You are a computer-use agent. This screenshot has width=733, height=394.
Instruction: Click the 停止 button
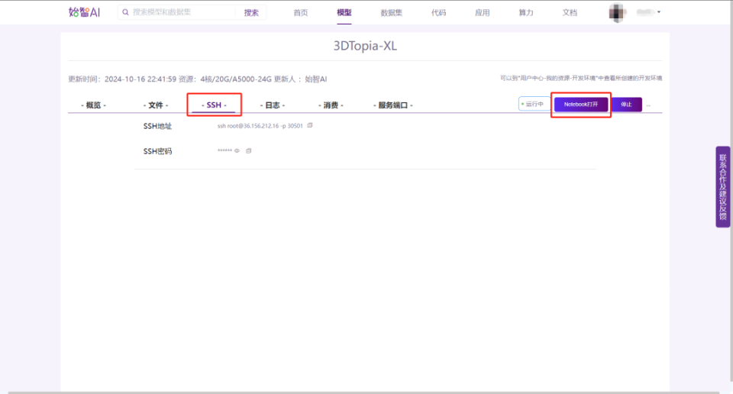click(x=626, y=104)
